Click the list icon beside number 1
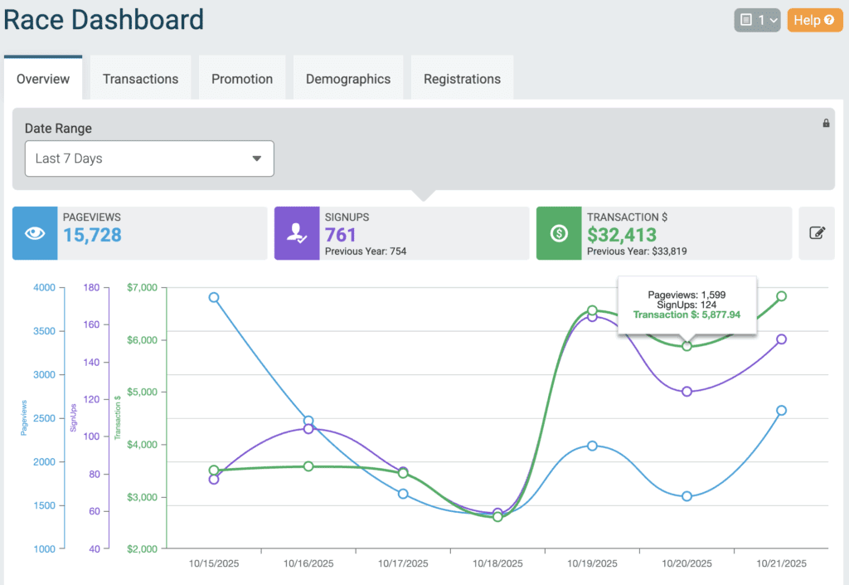Viewport: 849px width, 585px height. (x=747, y=20)
